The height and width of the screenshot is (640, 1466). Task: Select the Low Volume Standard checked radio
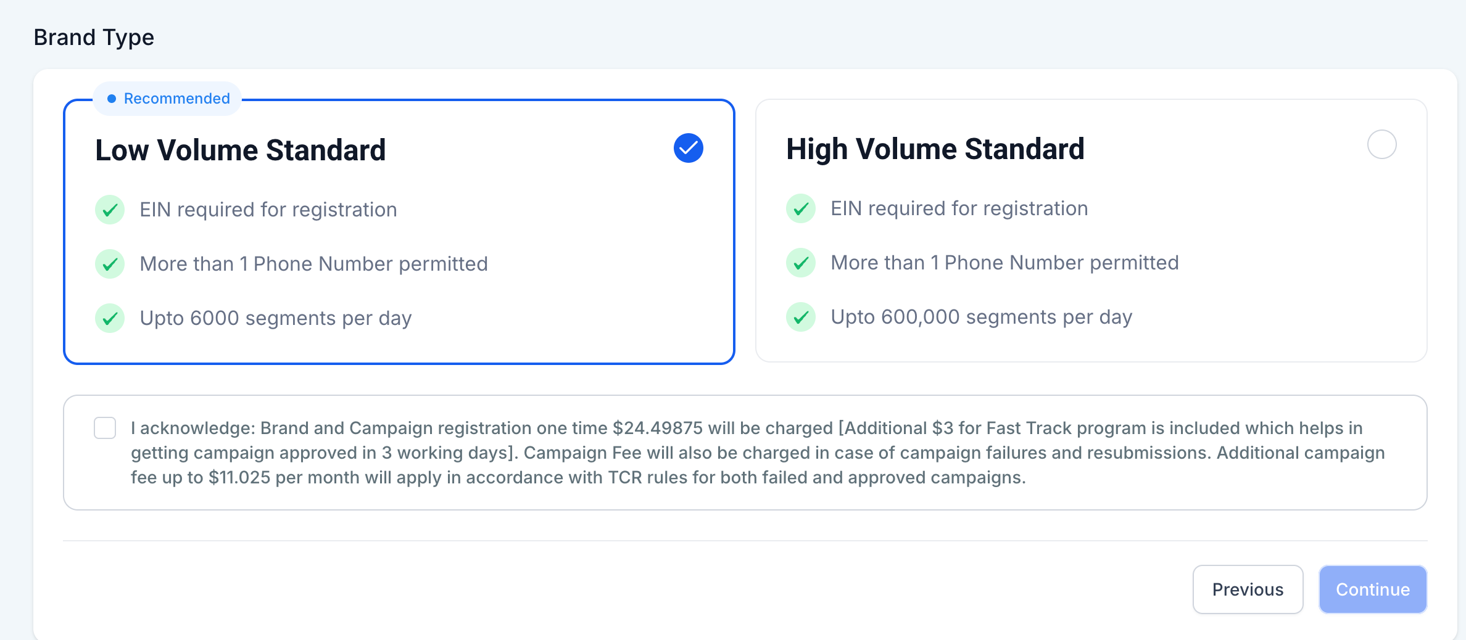688,148
